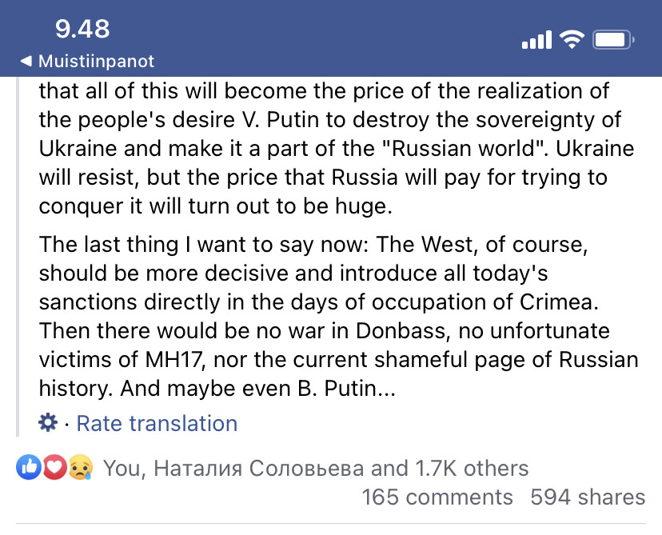View the 594 shares list
Screen dimensions: 662x535
click(588, 497)
